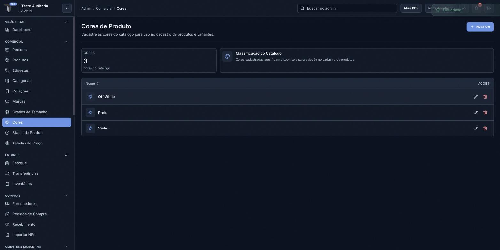This screenshot has height=250, width=500.
Task: Go to Pedidos page
Action: point(36,50)
